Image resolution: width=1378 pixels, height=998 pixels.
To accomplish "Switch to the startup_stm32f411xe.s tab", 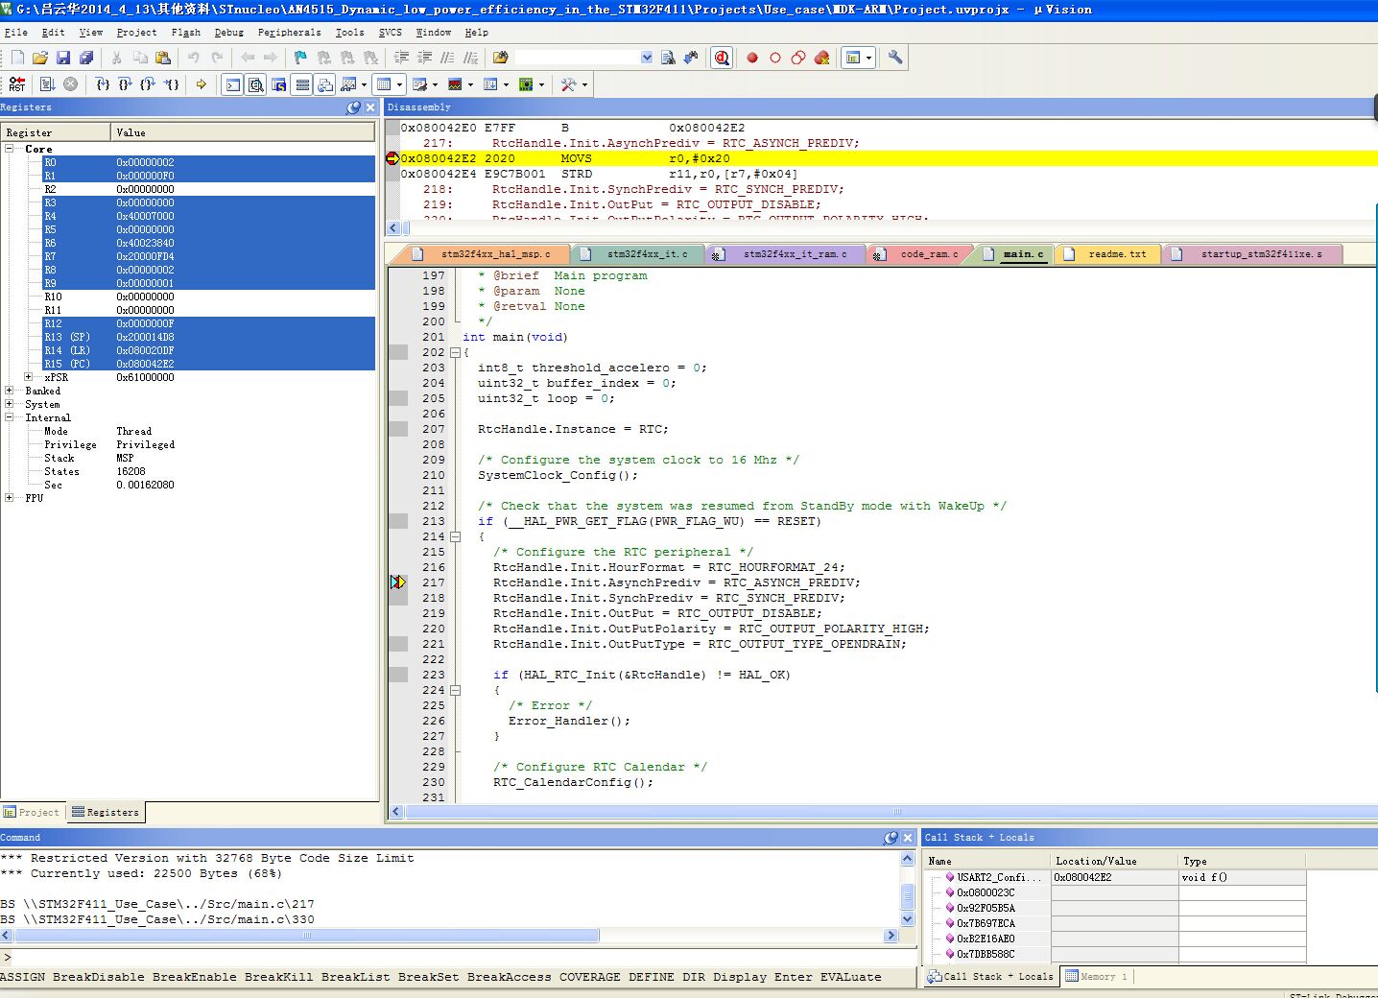I will click(1252, 254).
